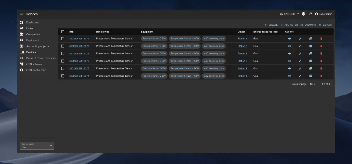The height and width of the screenshot is (164, 352).
Task: Show Station 3 device via eye icon
Action: coord(289,61)
